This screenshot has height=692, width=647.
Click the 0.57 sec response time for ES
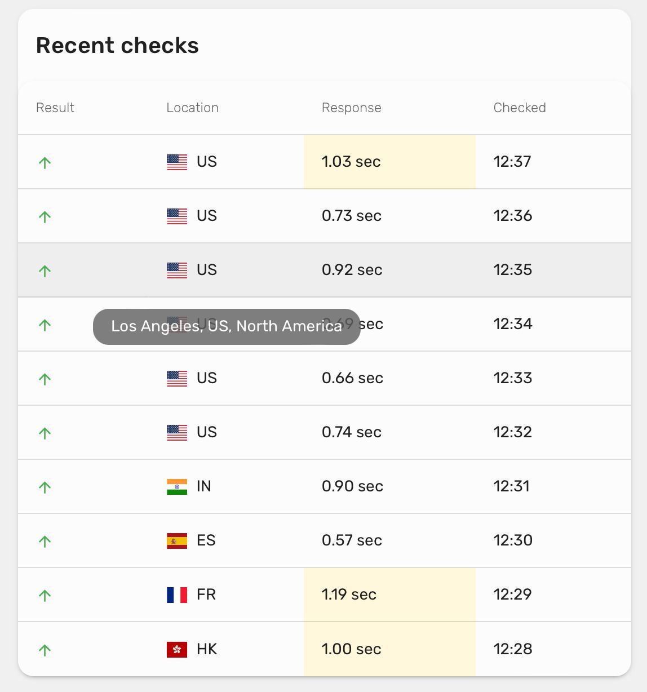[352, 540]
